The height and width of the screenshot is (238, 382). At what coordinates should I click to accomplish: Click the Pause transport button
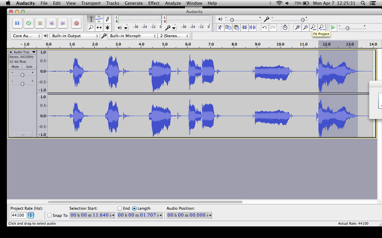17,23
